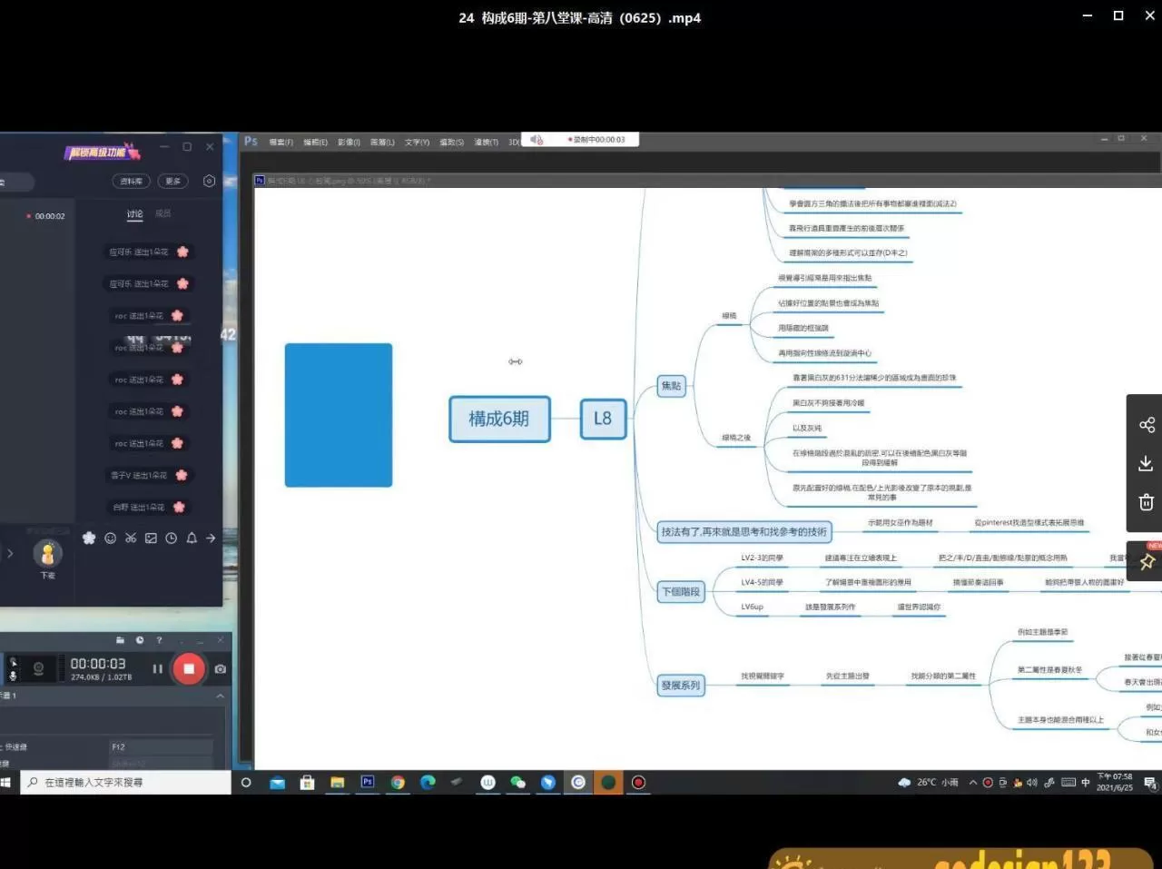The image size is (1162, 869).
Task: Click the scissors screenshot icon in chat
Action: (131, 538)
